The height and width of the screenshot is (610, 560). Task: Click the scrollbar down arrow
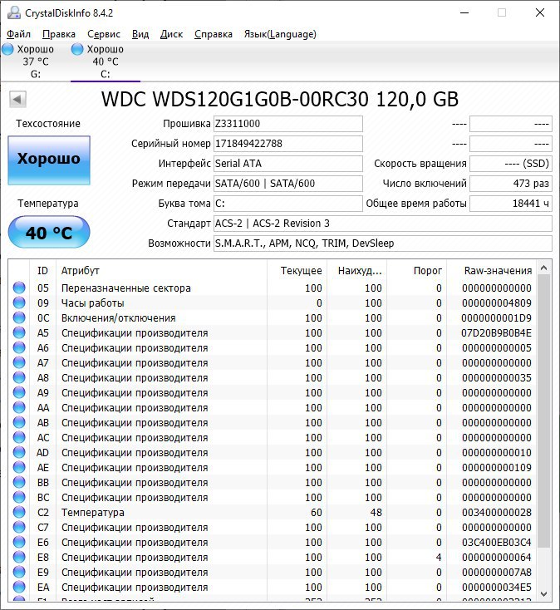click(x=544, y=594)
